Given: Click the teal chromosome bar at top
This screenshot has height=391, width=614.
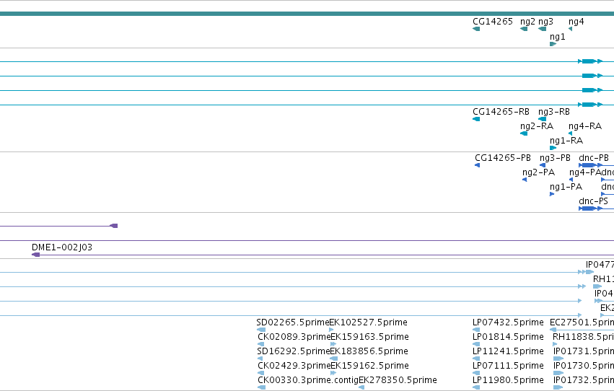Looking at the screenshot, I should tap(307, 14).
